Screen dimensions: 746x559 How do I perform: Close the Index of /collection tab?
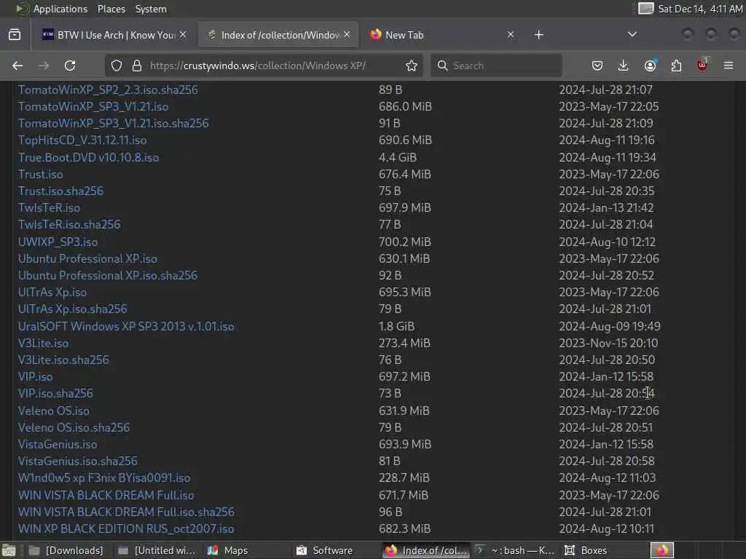pyautogui.click(x=347, y=35)
